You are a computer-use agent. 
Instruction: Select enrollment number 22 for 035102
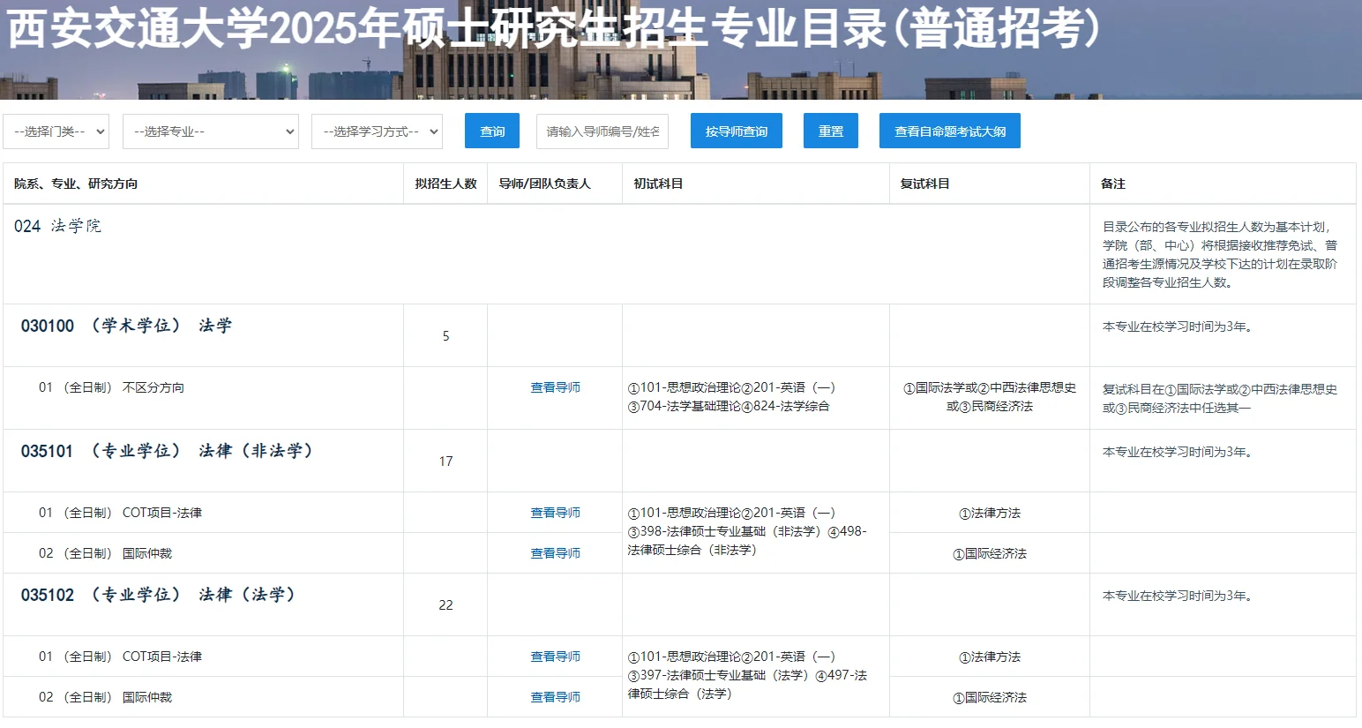445,605
